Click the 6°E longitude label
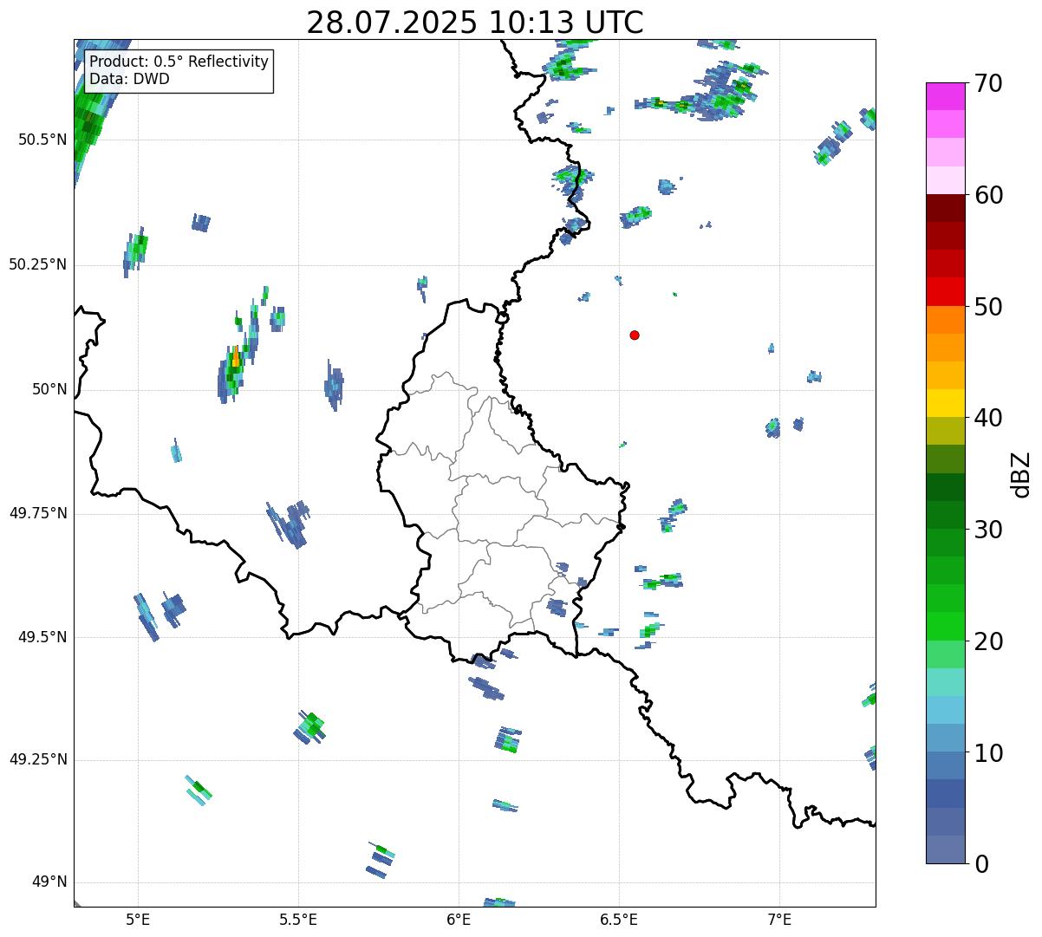The image size is (1042, 937). coord(459,920)
